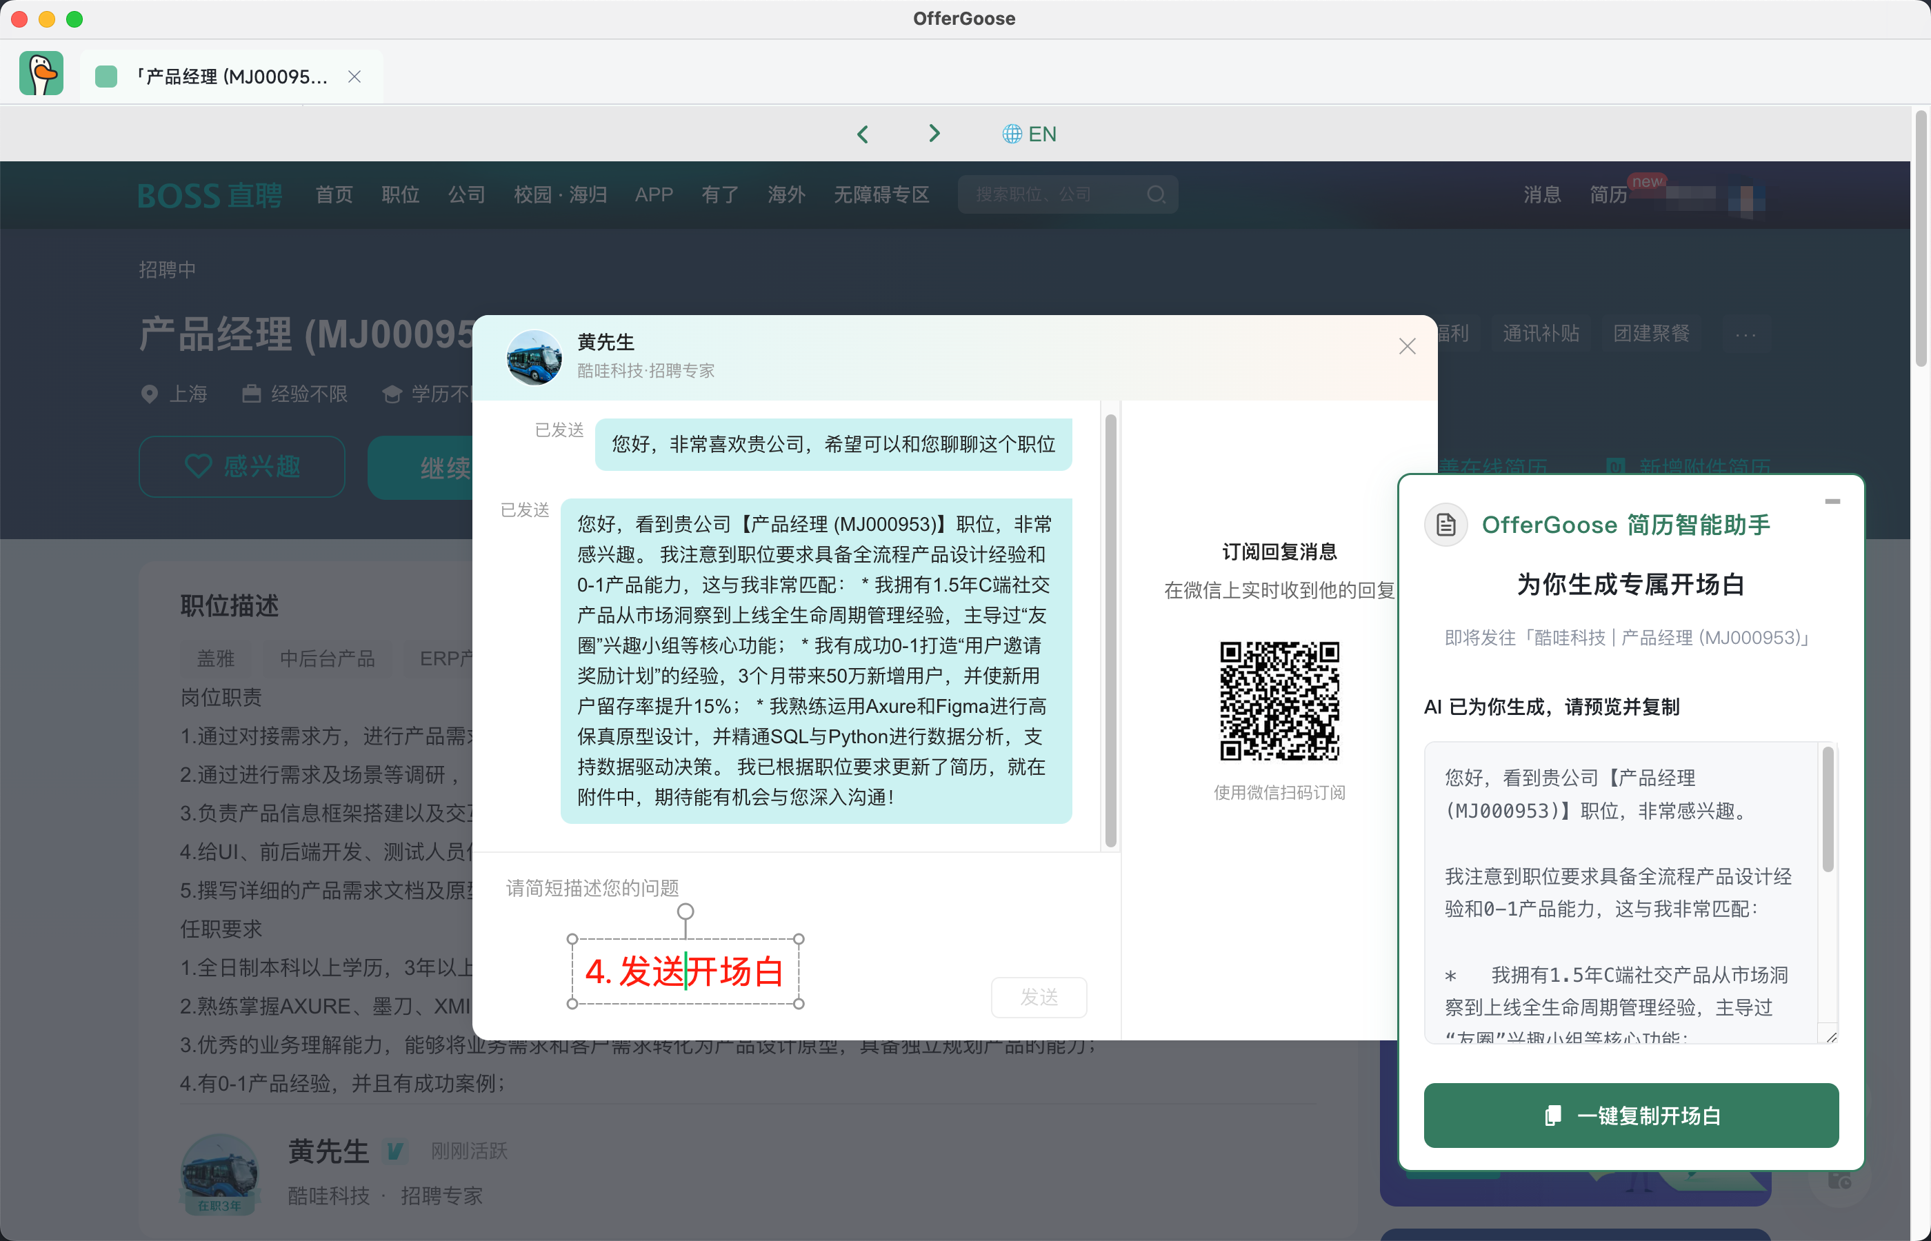Screen dimensions: 1931x1241
Task: Close the 产品经理 browser tab
Action: [x=354, y=77]
